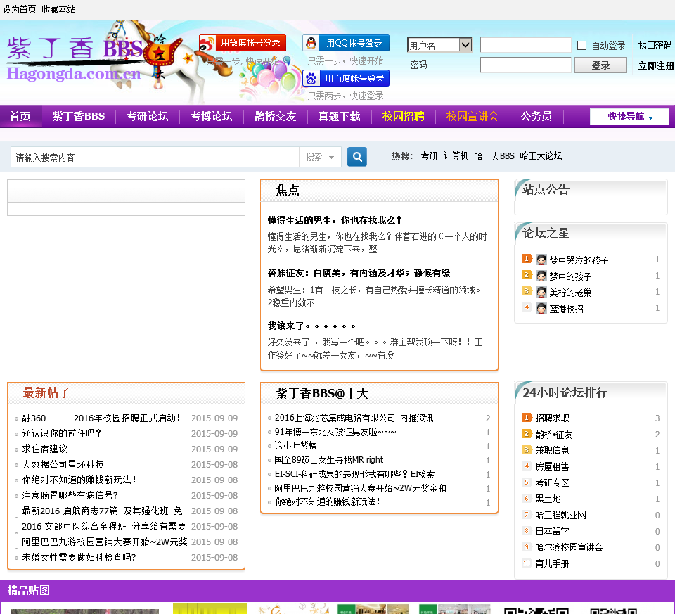Click the Weibo account login icon
Image resolution: width=675 pixels, height=614 pixels.
[x=207, y=44]
